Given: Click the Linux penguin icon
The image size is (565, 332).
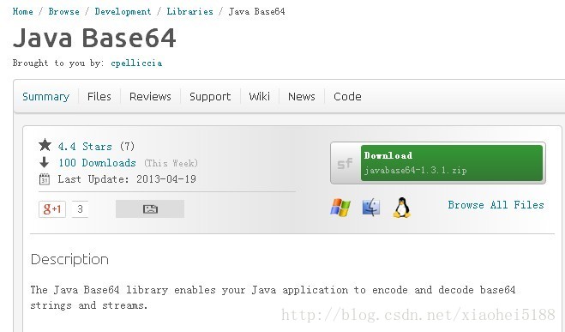Looking at the screenshot, I should (x=401, y=208).
